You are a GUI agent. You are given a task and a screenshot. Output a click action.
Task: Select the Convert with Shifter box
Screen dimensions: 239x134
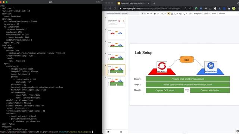210,90
